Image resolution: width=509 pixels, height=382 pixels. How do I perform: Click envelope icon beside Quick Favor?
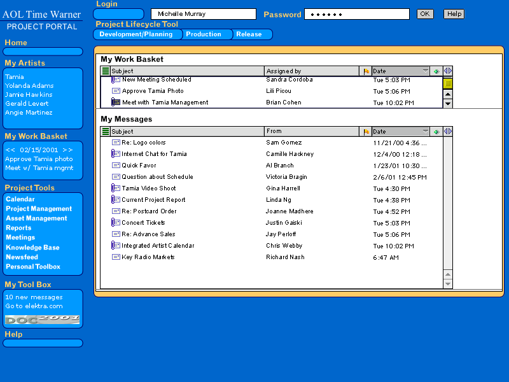(x=116, y=166)
